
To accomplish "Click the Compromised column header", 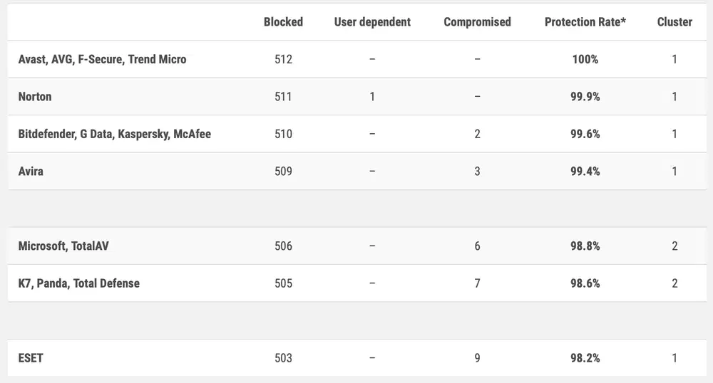I will pyautogui.click(x=477, y=22).
